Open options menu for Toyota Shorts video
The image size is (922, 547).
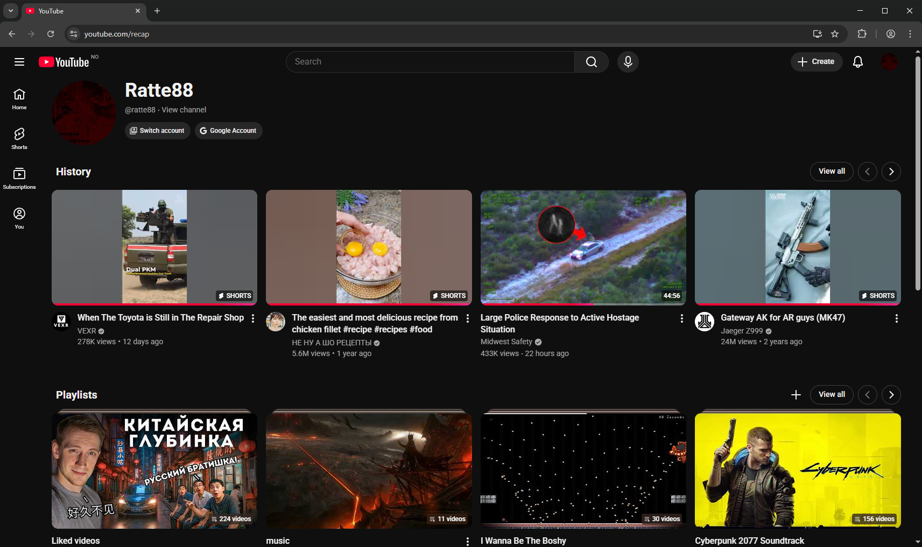[x=253, y=318]
